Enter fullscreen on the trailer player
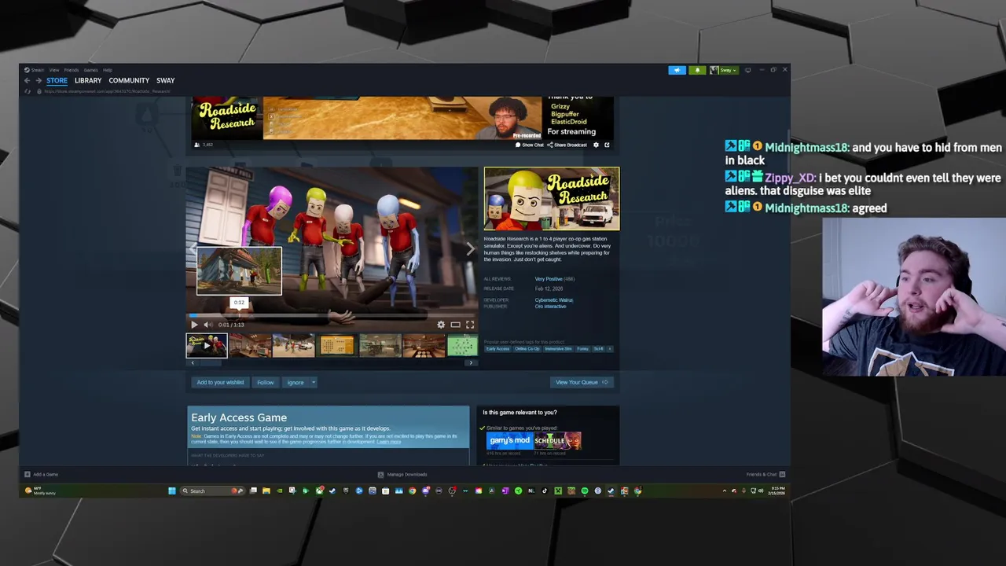Image resolution: width=1006 pixels, height=566 pixels. 470,325
